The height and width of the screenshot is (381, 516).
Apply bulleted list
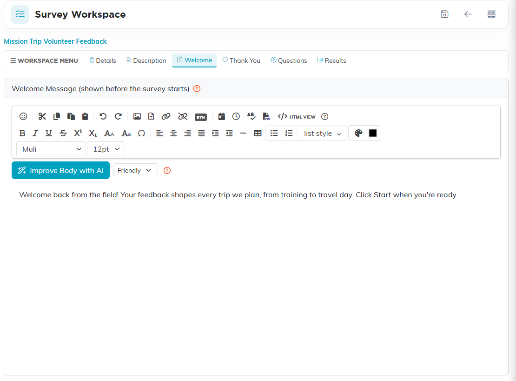(274, 133)
